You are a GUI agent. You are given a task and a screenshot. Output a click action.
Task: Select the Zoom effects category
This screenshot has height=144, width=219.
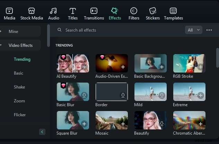(x=19, y=101)
